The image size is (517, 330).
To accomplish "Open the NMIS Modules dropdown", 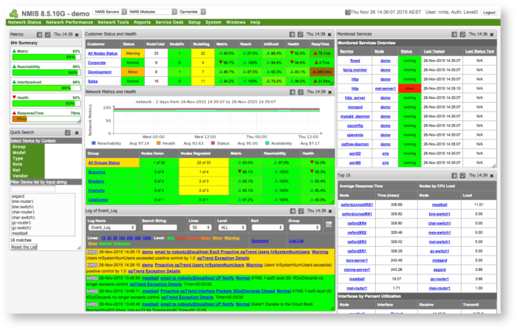I will (152, 12).
